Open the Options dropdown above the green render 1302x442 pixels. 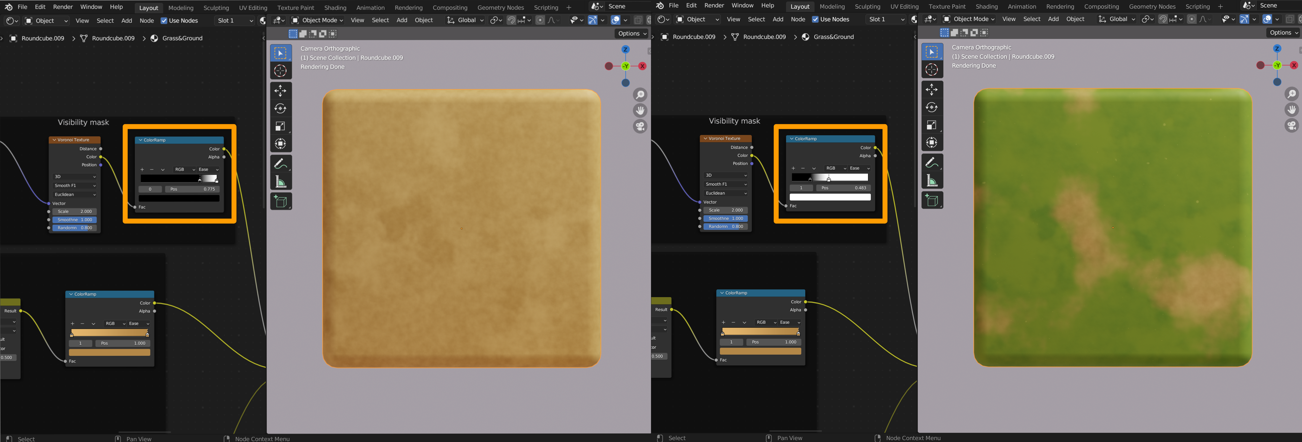tap(1284, 32)
